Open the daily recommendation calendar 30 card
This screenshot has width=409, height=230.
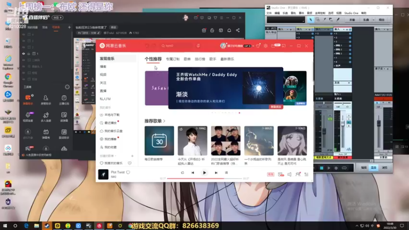(159, 141)
